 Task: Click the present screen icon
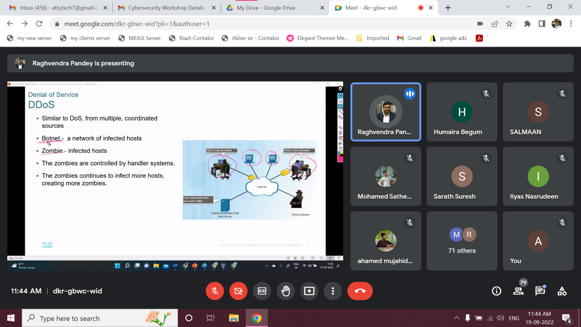(309, 291)
